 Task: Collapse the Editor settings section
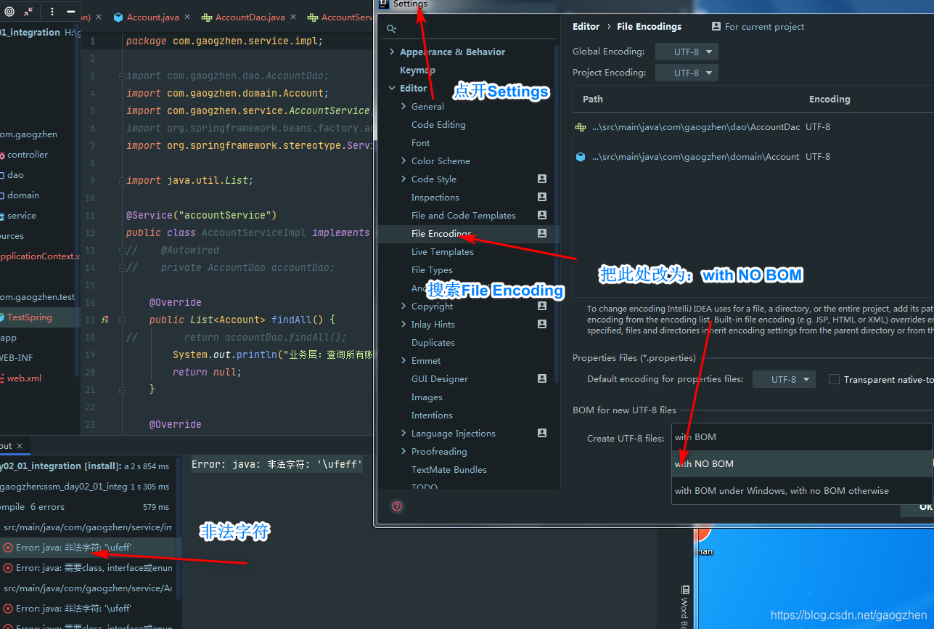coord(391,87)
